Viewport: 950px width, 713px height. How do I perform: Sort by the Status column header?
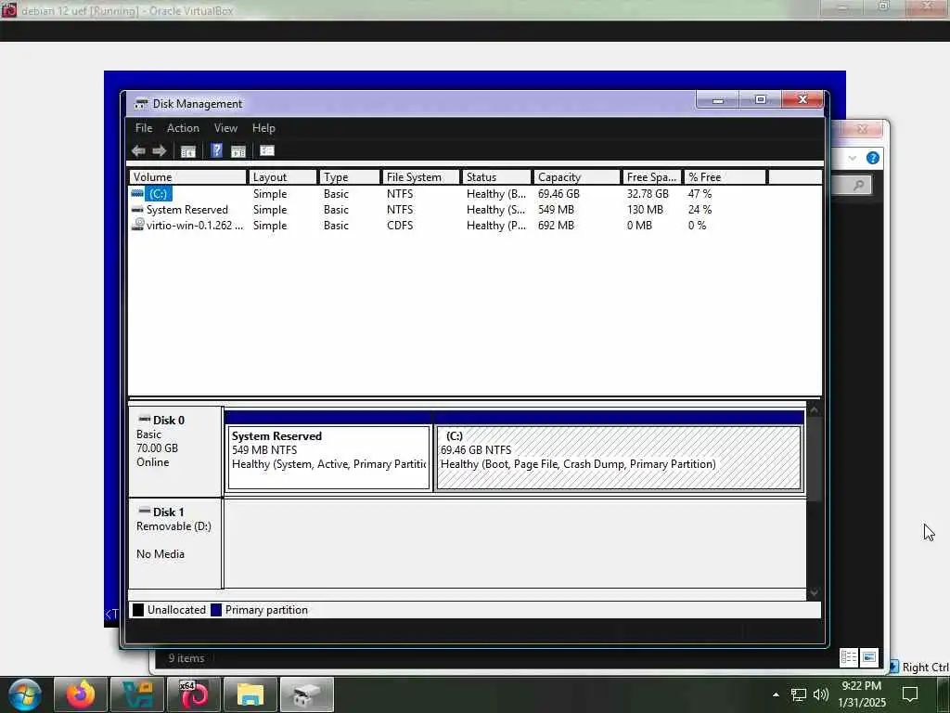(x=497, y=177)
